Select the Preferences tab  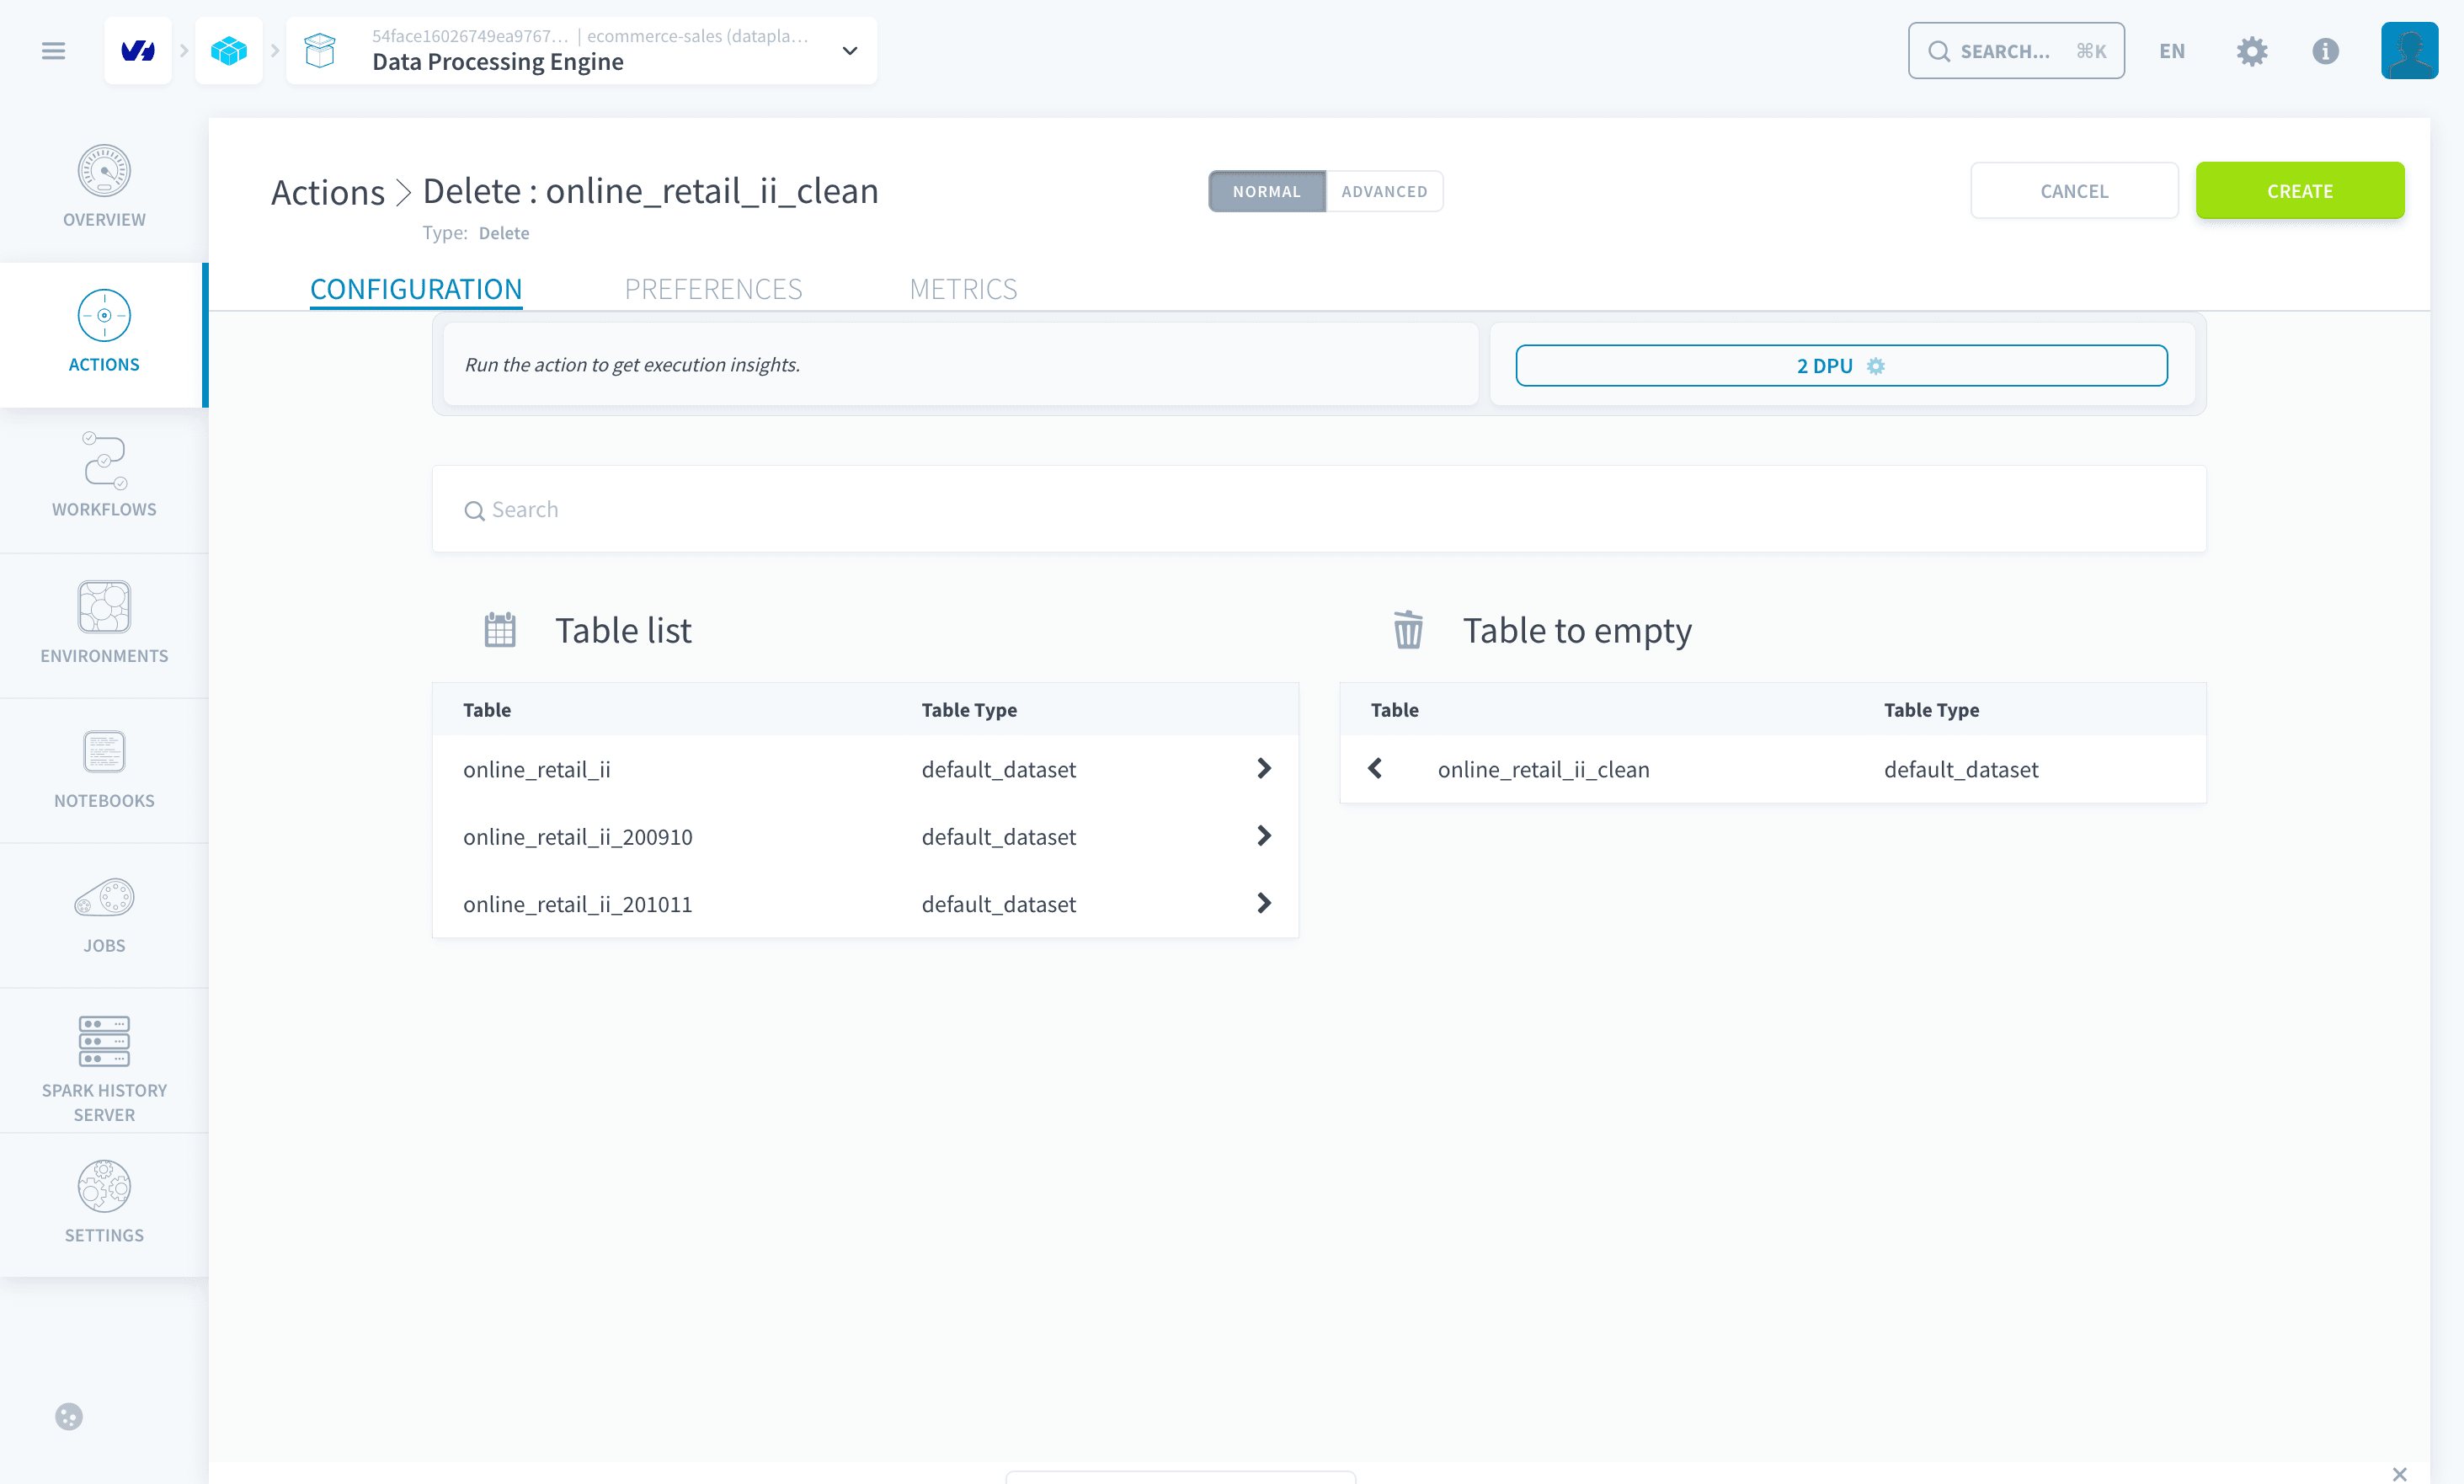pyautogui.click(x=712, y=289)
